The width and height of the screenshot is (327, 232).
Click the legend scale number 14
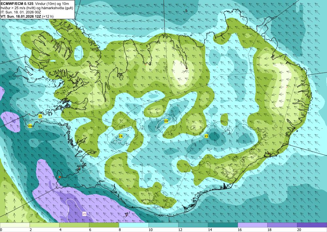210,230
